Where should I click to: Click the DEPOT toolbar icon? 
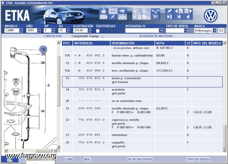[146, 11]
